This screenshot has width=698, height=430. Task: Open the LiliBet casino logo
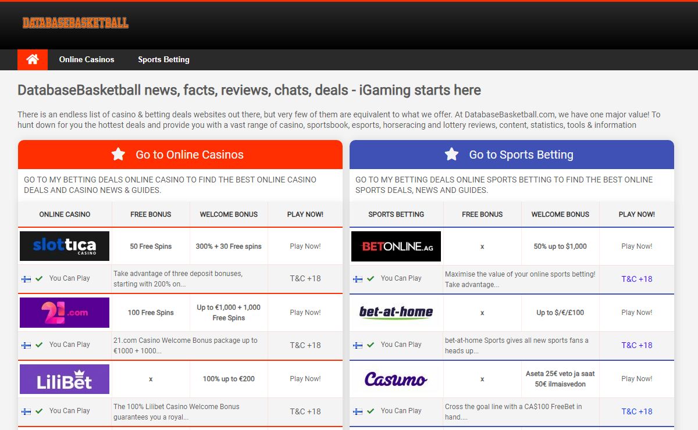65,379
